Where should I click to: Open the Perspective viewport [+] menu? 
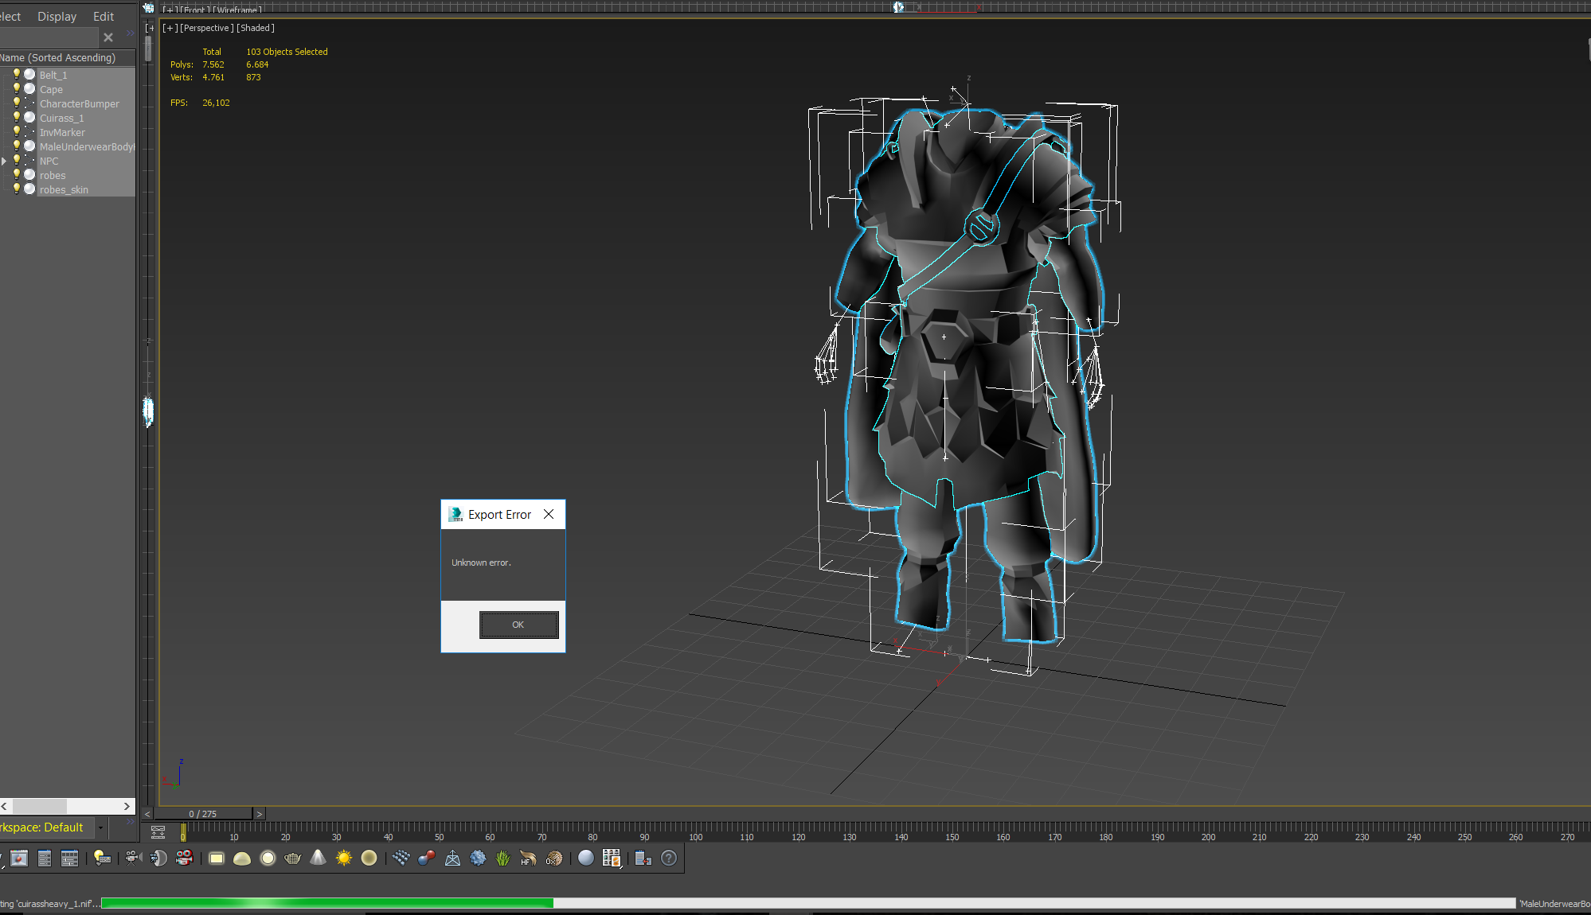(x=170, y=28)
